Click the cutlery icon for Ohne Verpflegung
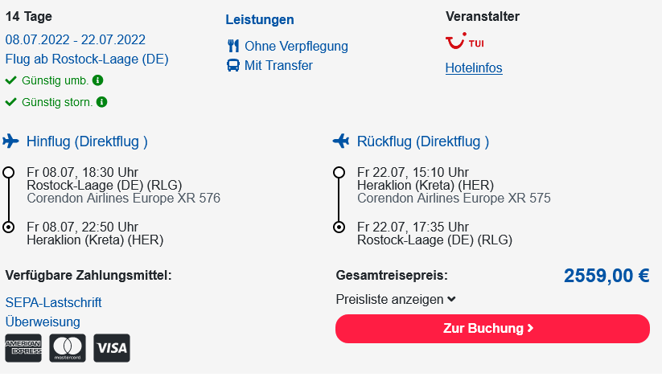 pyautogui.click(x=233, y=46)
